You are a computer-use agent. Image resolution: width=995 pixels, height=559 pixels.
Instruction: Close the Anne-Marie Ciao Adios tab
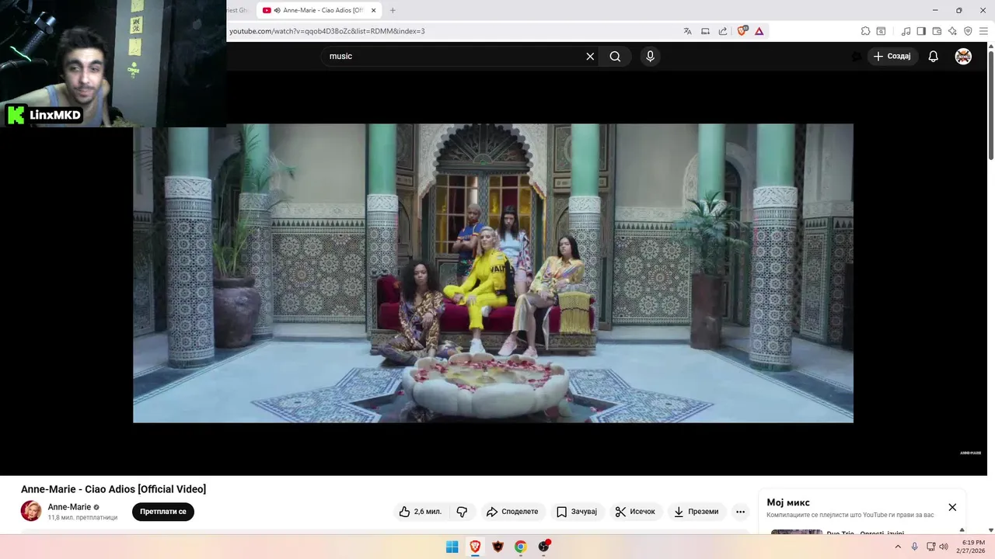point(374,10)
